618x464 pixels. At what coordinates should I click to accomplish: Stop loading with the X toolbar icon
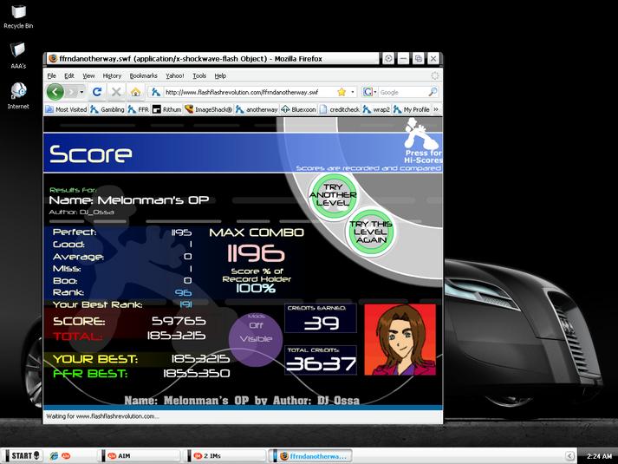point(116,92)
